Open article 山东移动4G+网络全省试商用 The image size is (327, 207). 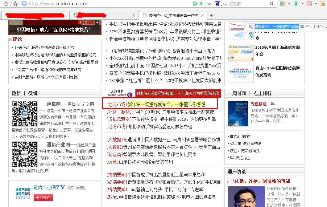pyautogui.click(x=146, y=162)
